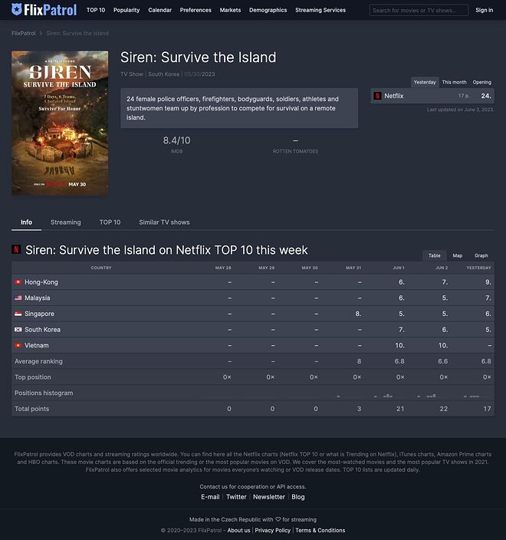Click the Hong-Kong flag icon
Image resolution: width=506 pixels, height=540 pixels.
pyautogui.click(x=18, y=282)
